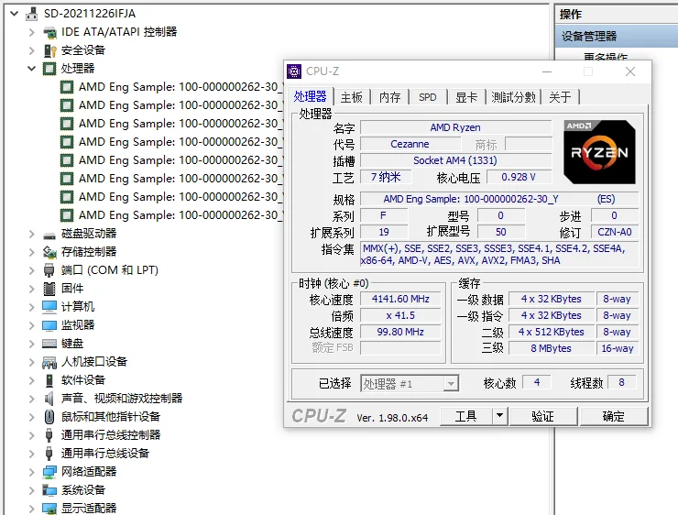The height and width of the screenshot is (515, 678).
Task: Expand the 显示适配器 node
Action: click(x=31, y=509)
